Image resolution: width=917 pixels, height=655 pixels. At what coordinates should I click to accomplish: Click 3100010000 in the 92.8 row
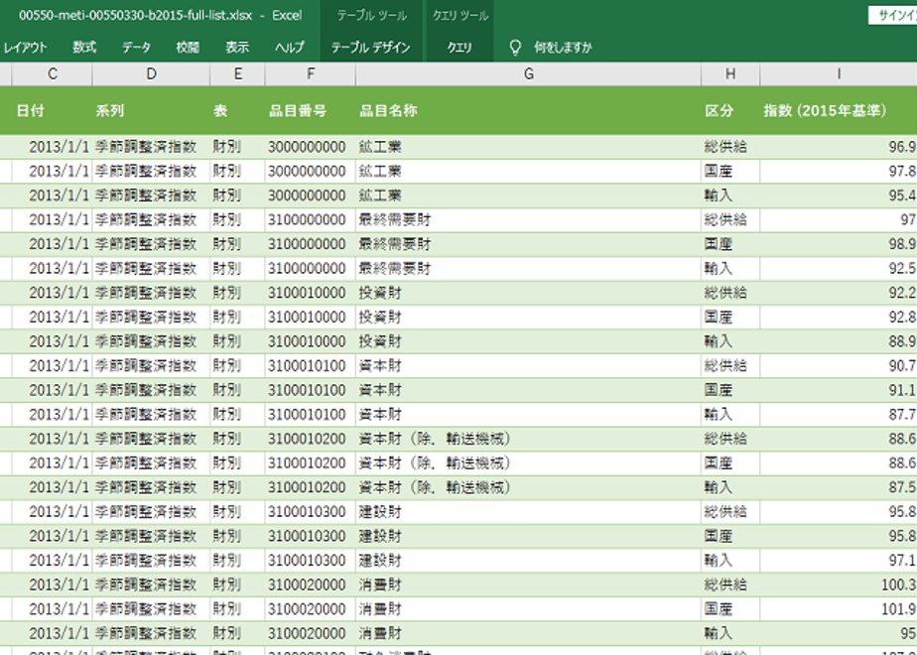pos(307,317)
